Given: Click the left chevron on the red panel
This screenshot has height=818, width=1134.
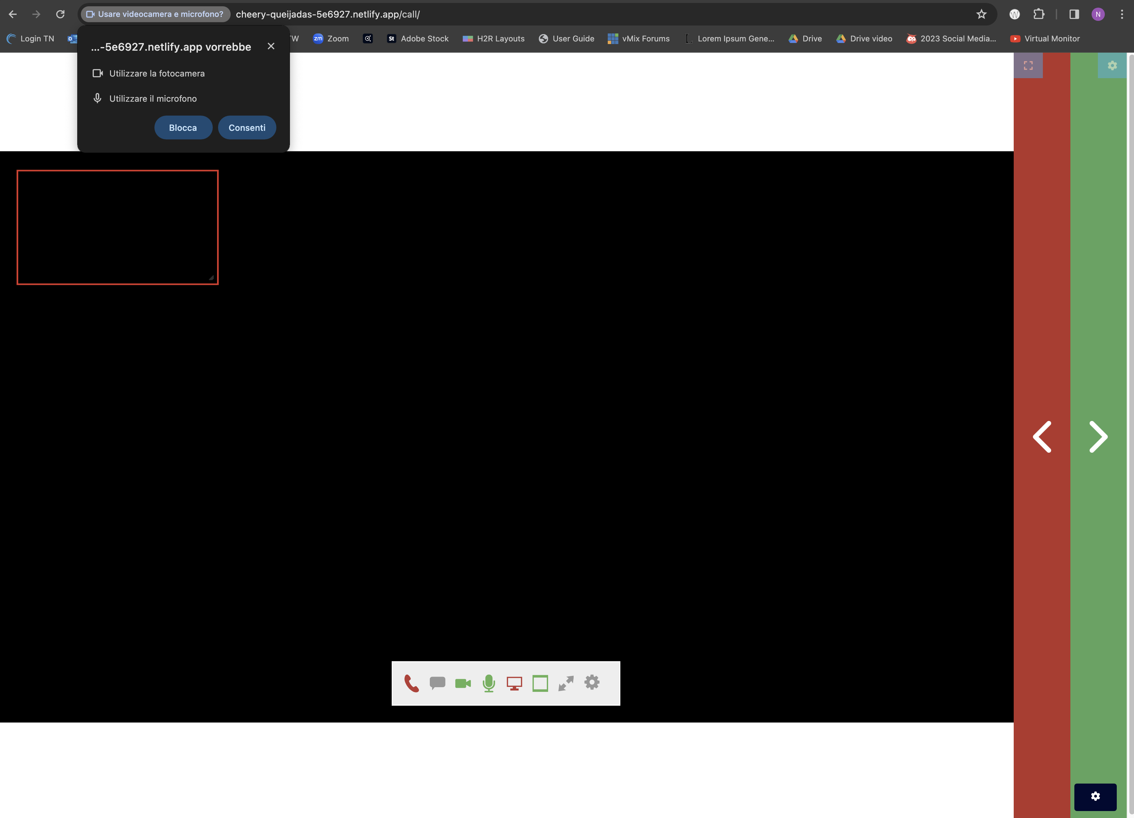Looking at the screenshot, I should 1043,436.
